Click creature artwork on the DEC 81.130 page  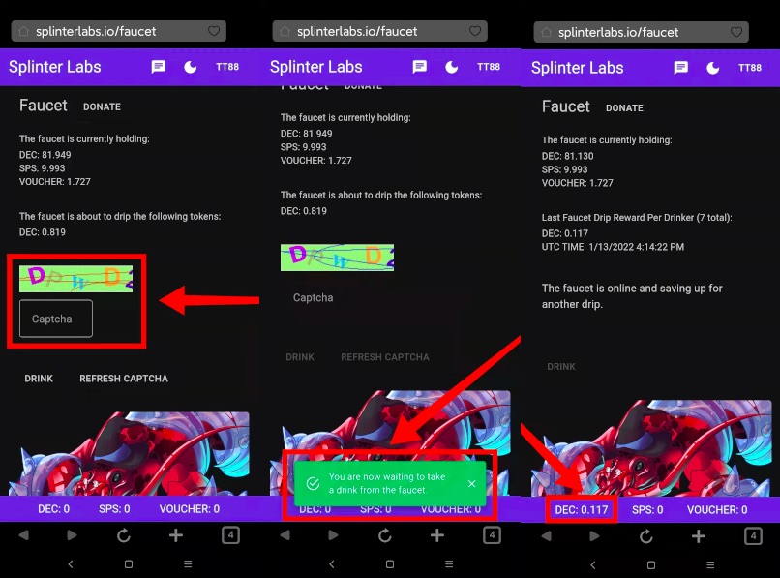point(651,448)
